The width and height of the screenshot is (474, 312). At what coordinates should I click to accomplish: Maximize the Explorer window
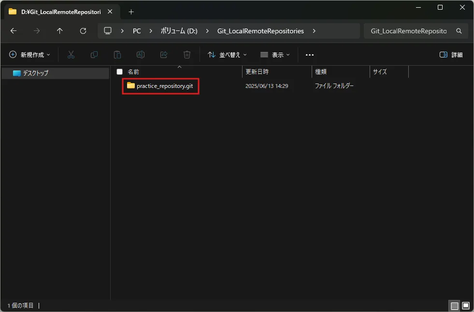440,7
